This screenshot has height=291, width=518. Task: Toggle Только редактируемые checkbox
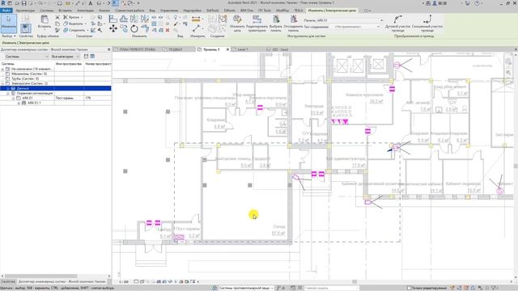[409, 288]
